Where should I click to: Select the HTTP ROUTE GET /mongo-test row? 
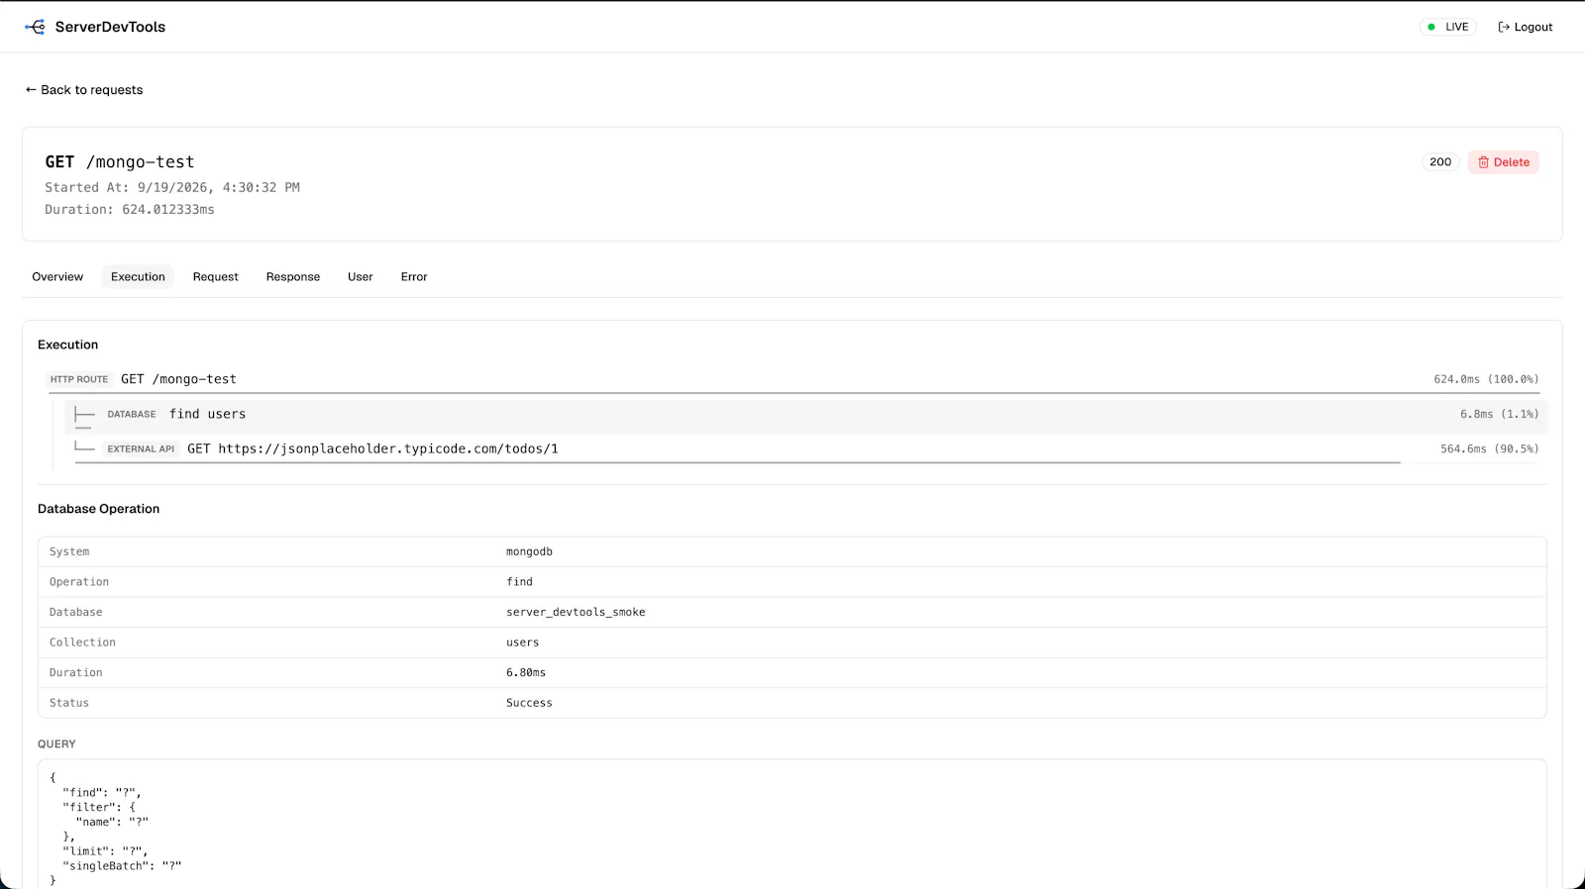tap(792, 379)
